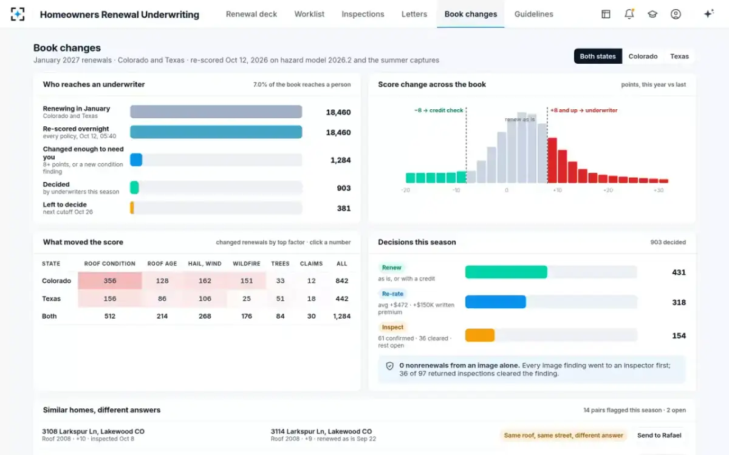Select Colorado hail, wind count 162
729x455 pixels.
point(205,281)
